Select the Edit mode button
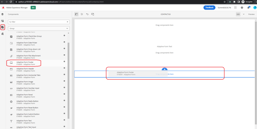Screen dimensions: 257x129 click(x=238, y=14)
